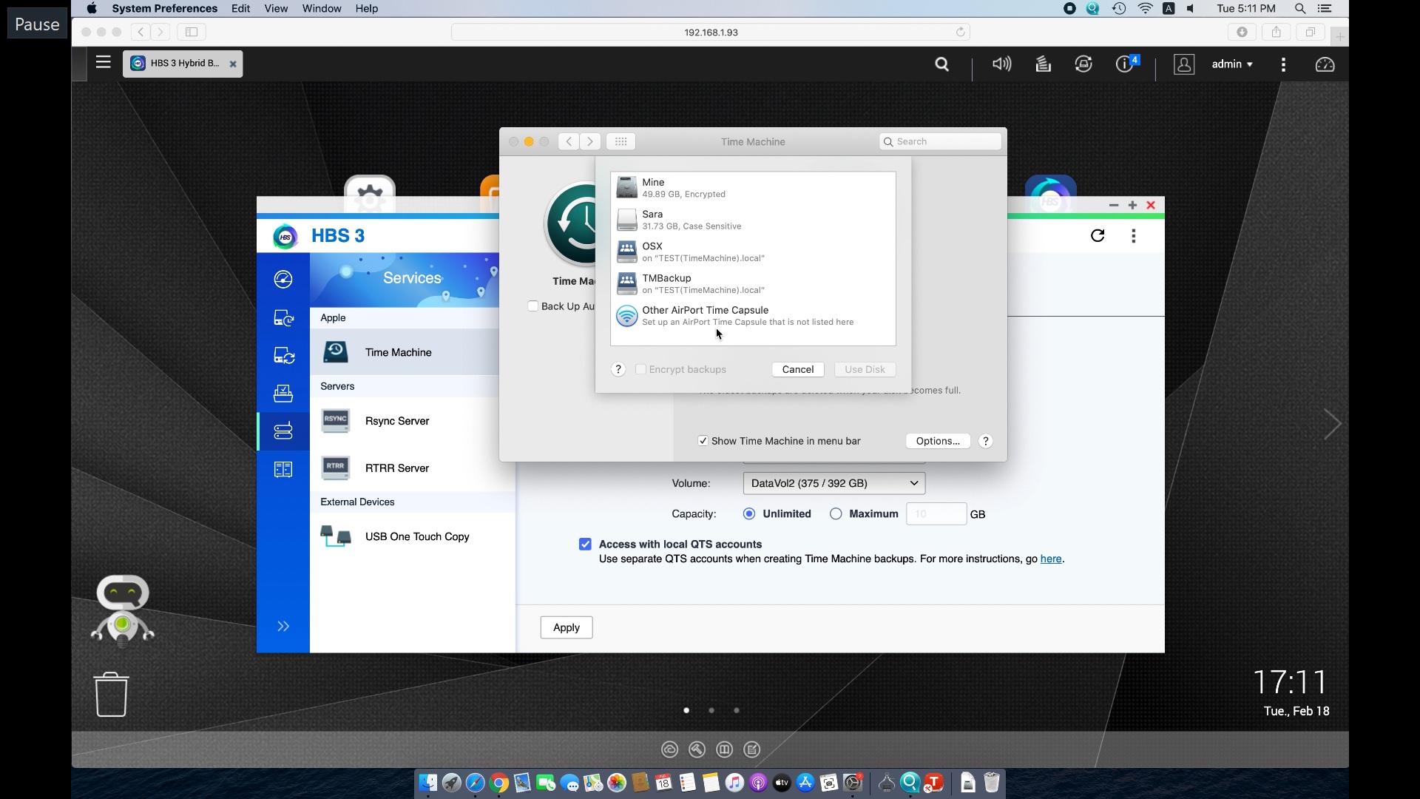Open the QTS dashboard gauge icon
1420x799 pixels.
click(x=1325, y=64)
